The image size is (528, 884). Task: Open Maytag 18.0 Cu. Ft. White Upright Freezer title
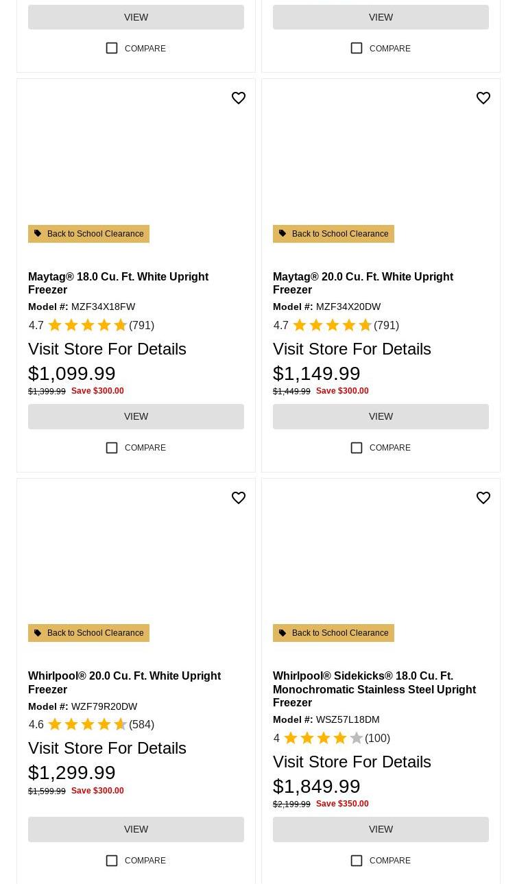(118, 283)
